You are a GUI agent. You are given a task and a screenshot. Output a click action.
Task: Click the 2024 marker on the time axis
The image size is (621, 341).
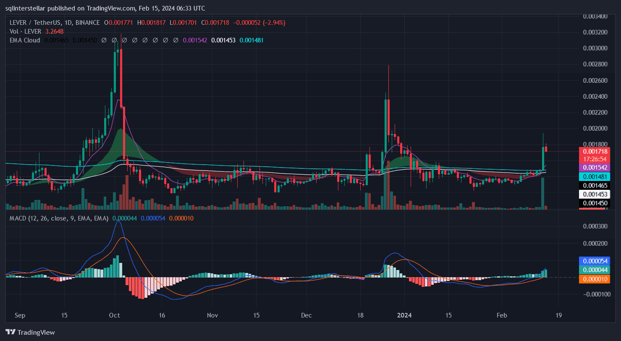point(405,315)
